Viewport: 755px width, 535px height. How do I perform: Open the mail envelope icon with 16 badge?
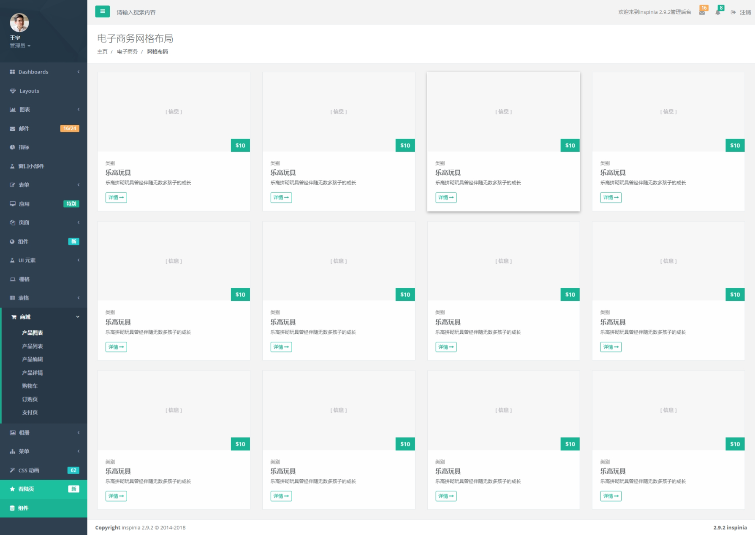coord(702,12)
